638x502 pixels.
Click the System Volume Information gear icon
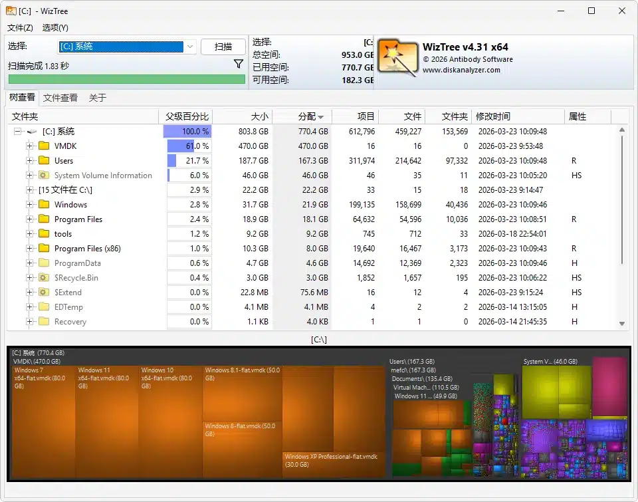44,176
